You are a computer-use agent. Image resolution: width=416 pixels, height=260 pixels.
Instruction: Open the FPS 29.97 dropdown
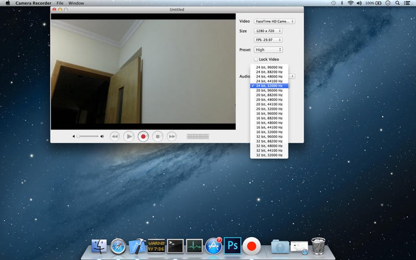click(268, 40)
